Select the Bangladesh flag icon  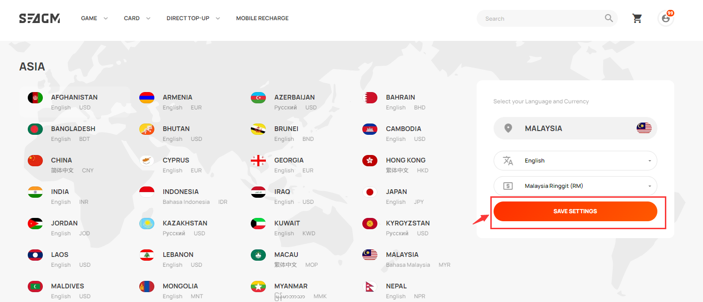35,129
